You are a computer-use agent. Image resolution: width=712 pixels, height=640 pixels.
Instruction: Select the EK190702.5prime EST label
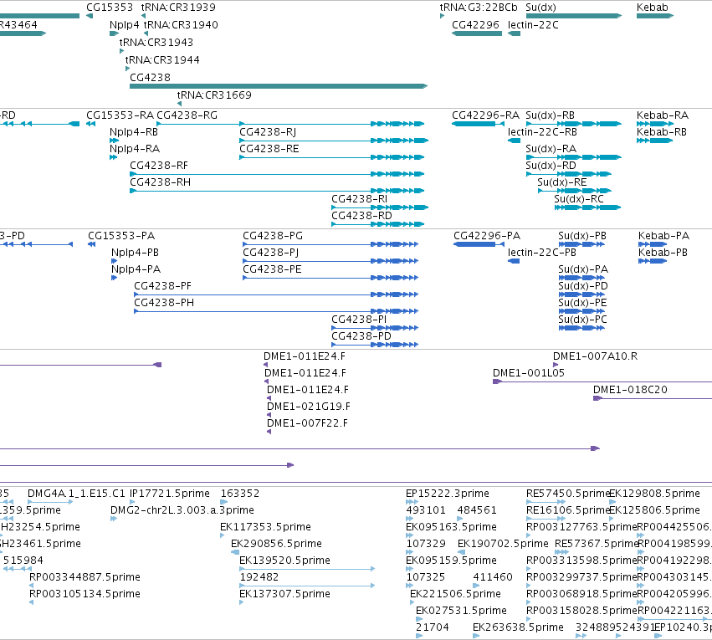tap(503, 544)
